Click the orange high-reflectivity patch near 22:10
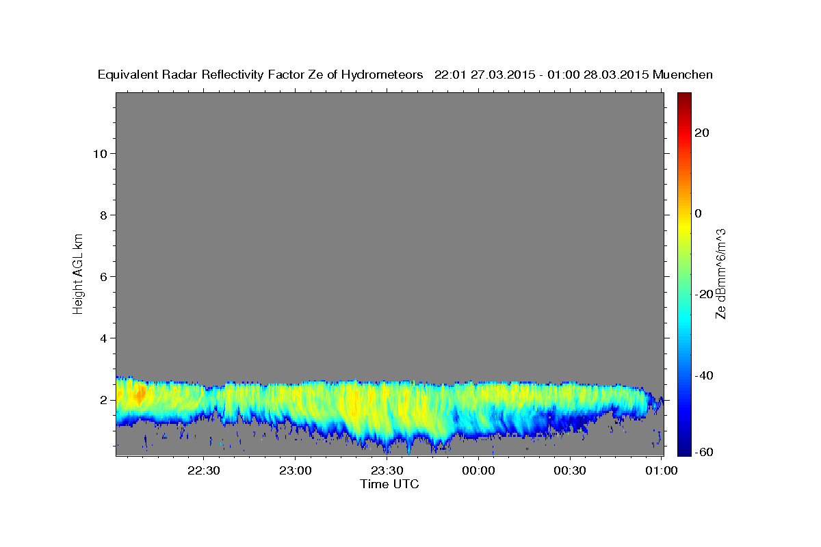 (140, 393)
